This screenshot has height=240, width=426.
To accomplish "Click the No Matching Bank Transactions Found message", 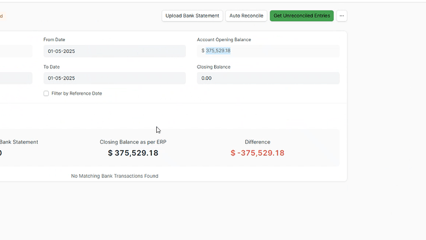I will click(115, 176).
